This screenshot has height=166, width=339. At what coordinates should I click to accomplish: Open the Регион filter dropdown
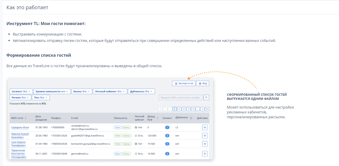point(20,98)
